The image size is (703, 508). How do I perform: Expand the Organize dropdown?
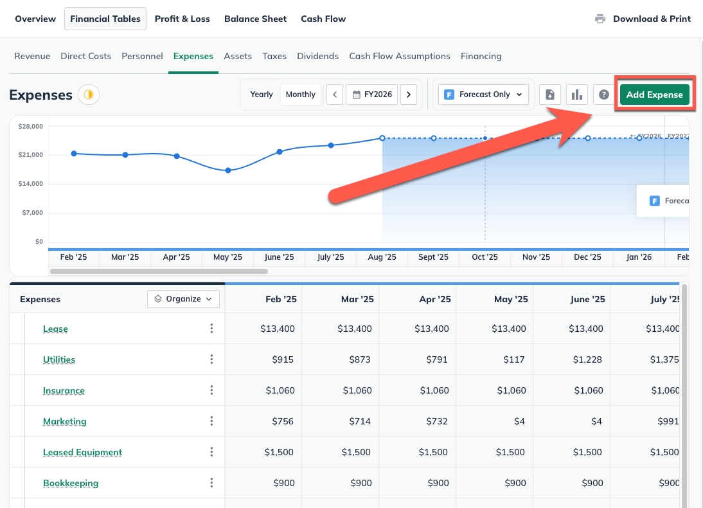tap(183, 299)
